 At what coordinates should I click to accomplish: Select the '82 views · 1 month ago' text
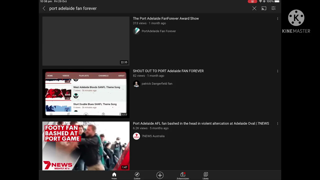coord(148,76)
